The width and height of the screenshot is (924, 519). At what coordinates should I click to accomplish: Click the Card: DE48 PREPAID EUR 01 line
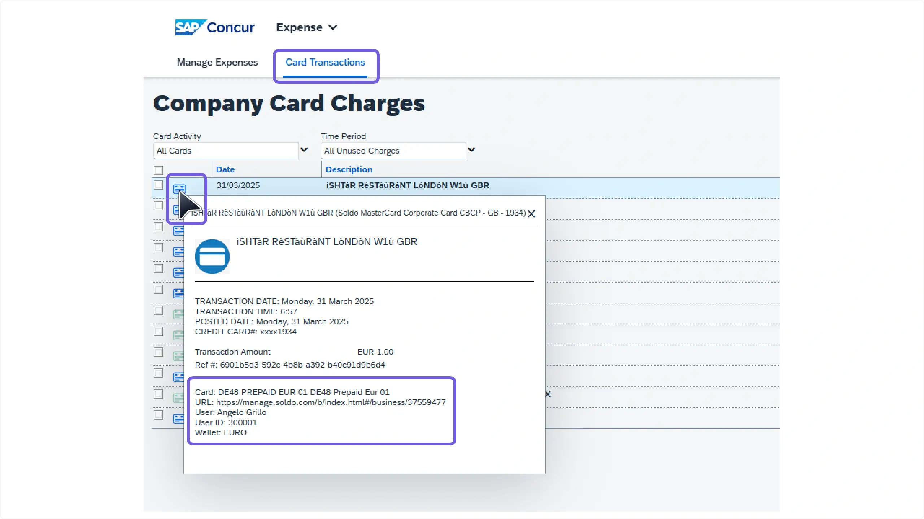point(292,392)
